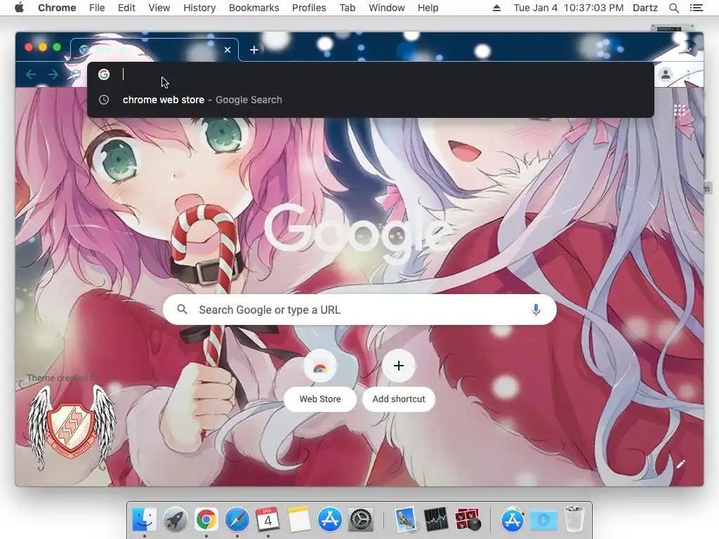
Task: Click the forward navigation arrow
Action: [x=53, y=74]
